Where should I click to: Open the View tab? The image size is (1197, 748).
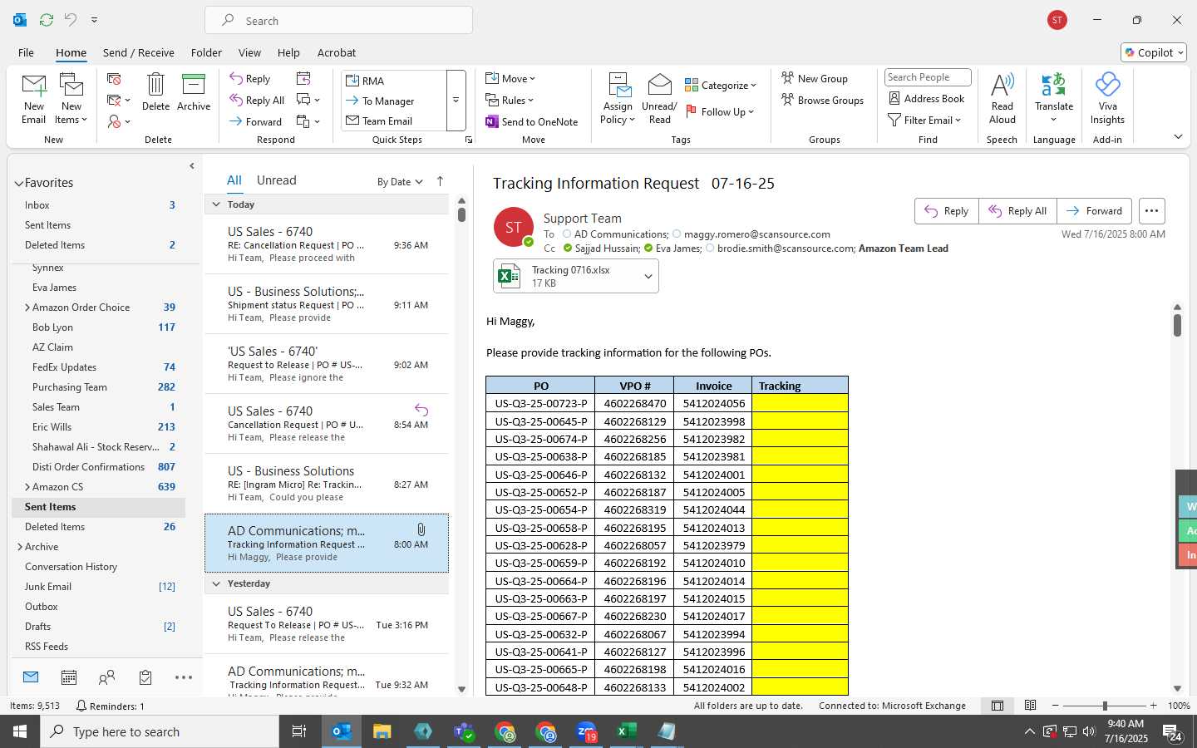click(249, 52)
